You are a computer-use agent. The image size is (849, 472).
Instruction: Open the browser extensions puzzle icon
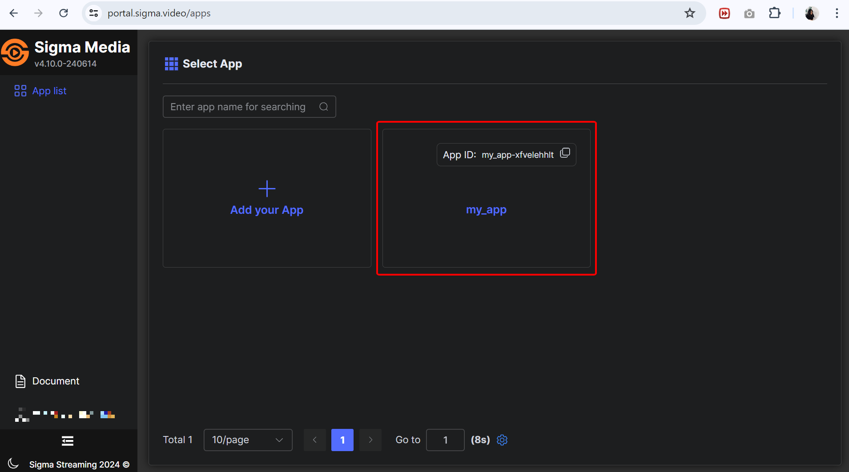(x=774, y=13)
